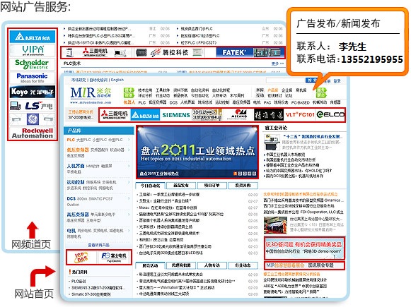
Task: Open the 2011 industrial hot topics banner
Action: click(197, 152)
